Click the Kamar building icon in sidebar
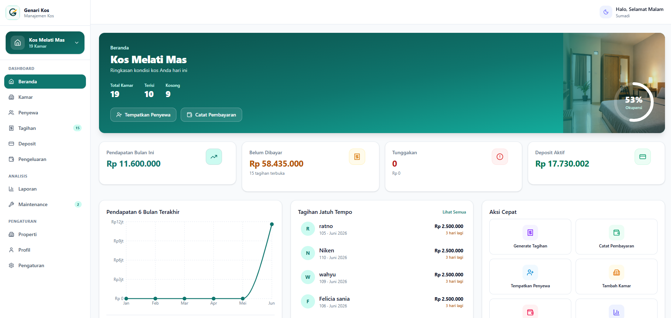 point(11,97)
